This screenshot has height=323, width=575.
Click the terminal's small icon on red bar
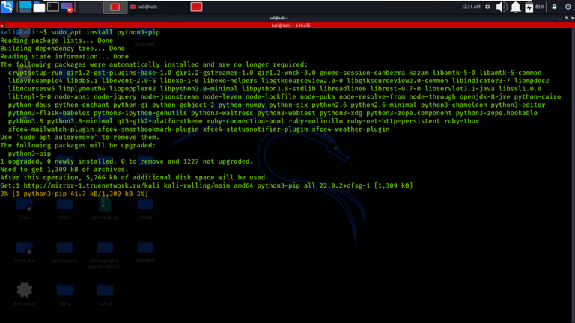tap(2, 25)
